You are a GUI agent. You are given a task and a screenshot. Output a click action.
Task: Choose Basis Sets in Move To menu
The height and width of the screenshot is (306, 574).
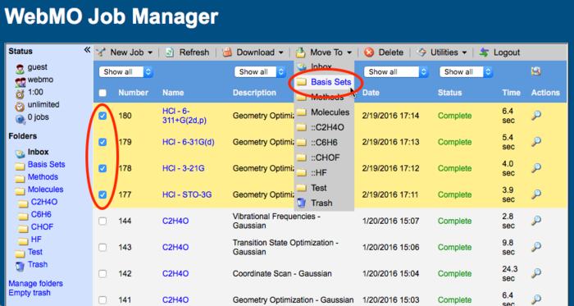330,82
